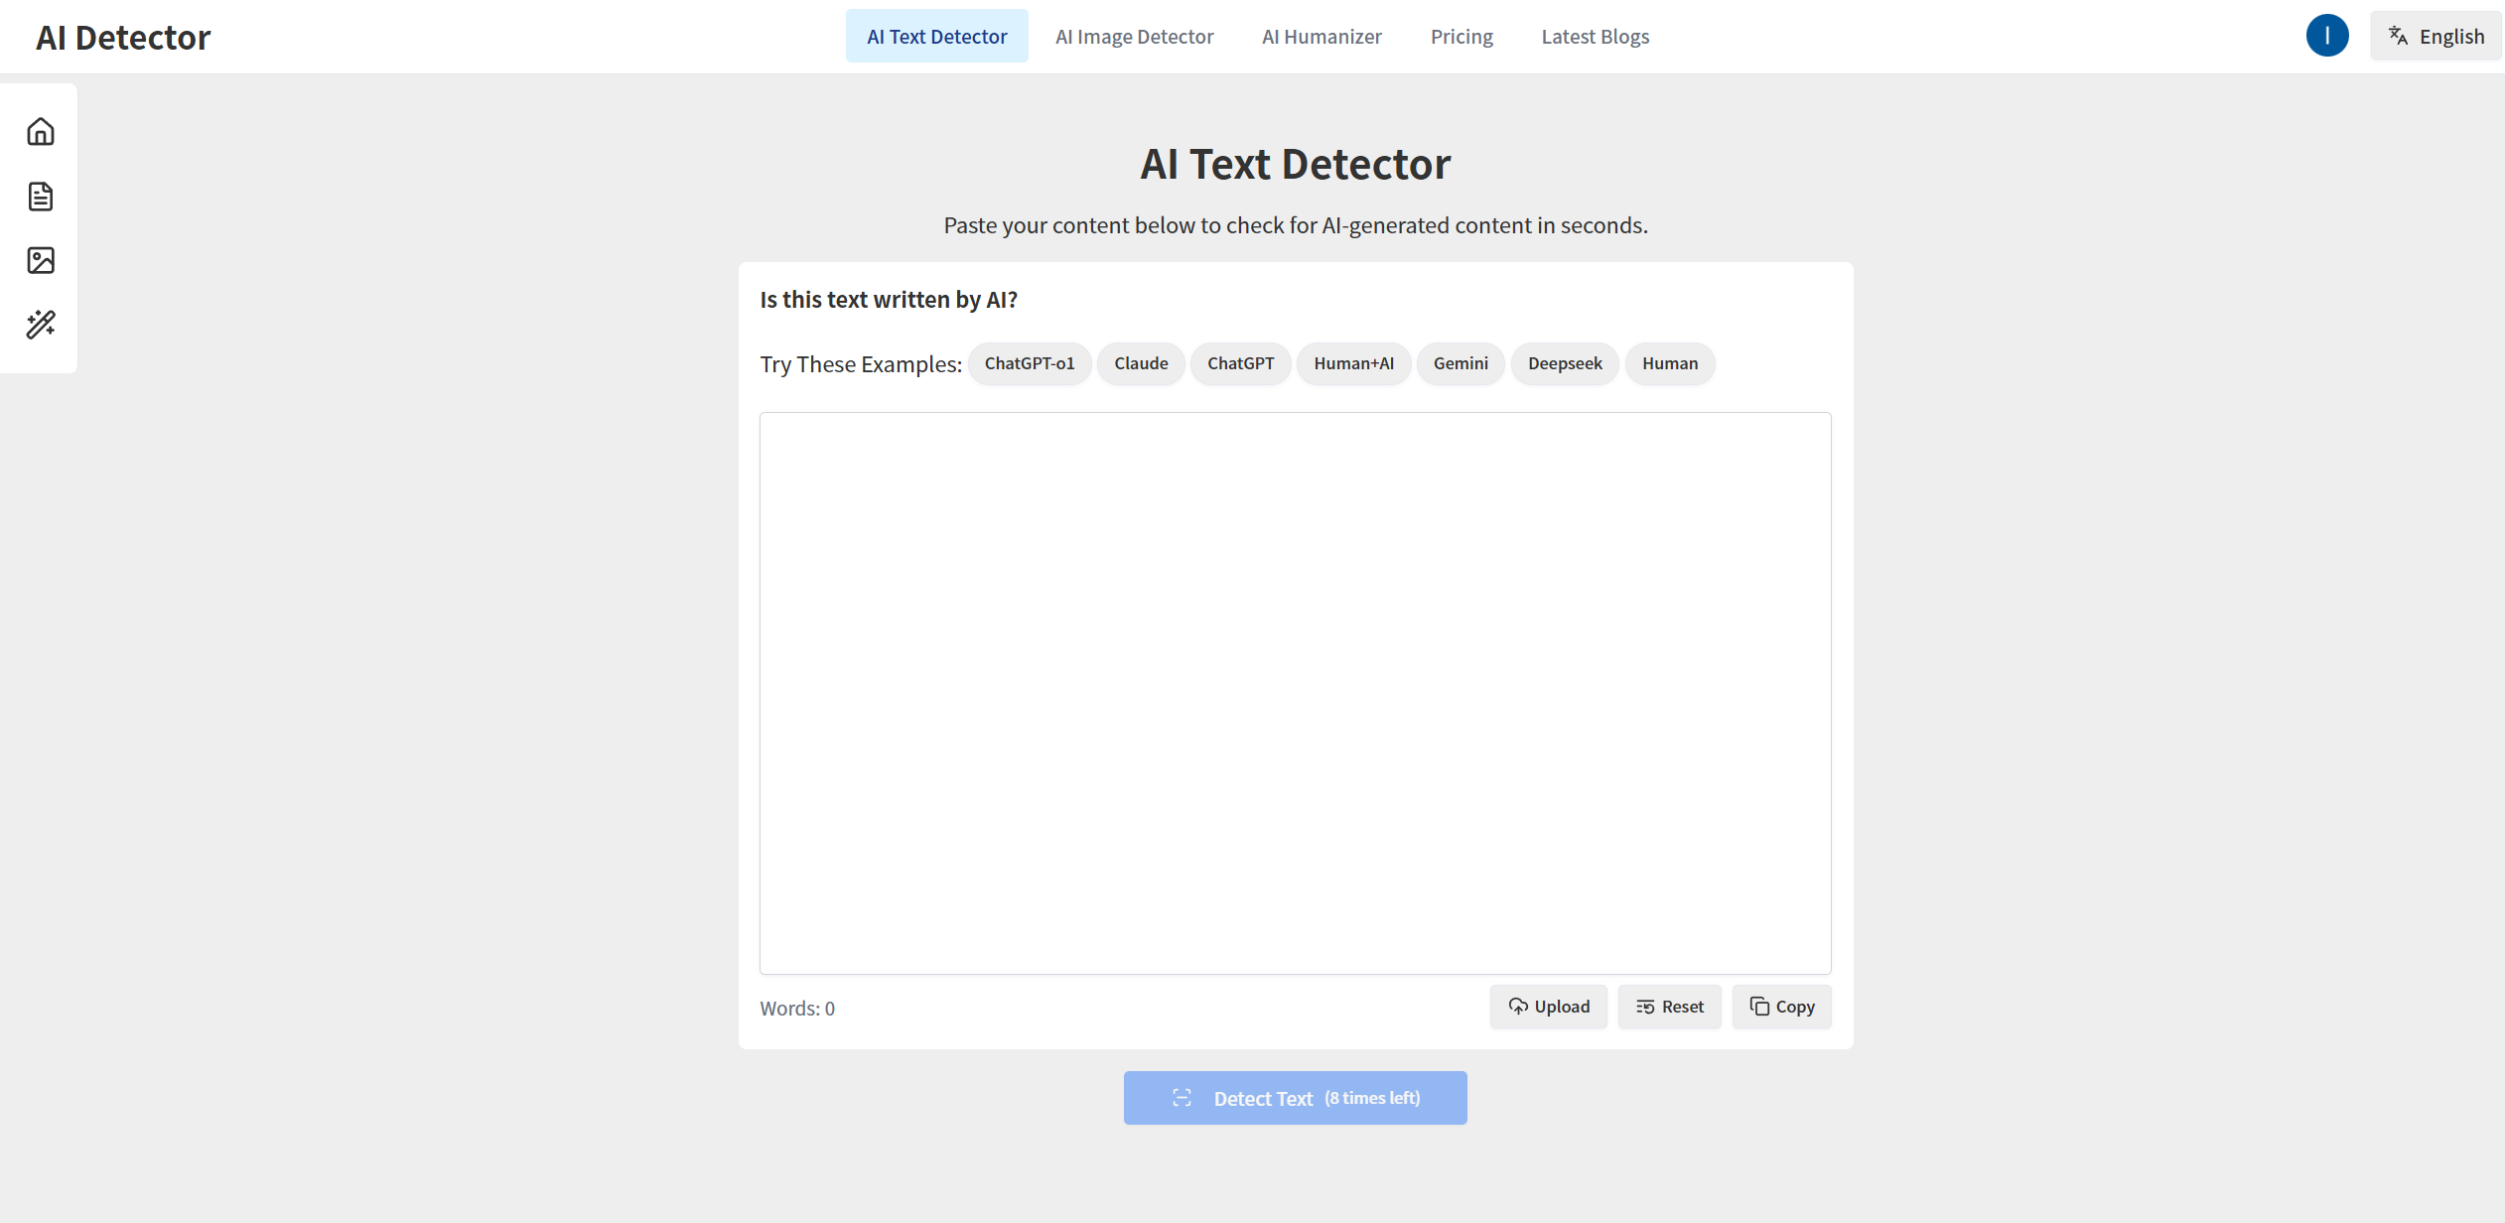Click the Detect Text button
2505x1223 pixels.
point(1295,1098)
